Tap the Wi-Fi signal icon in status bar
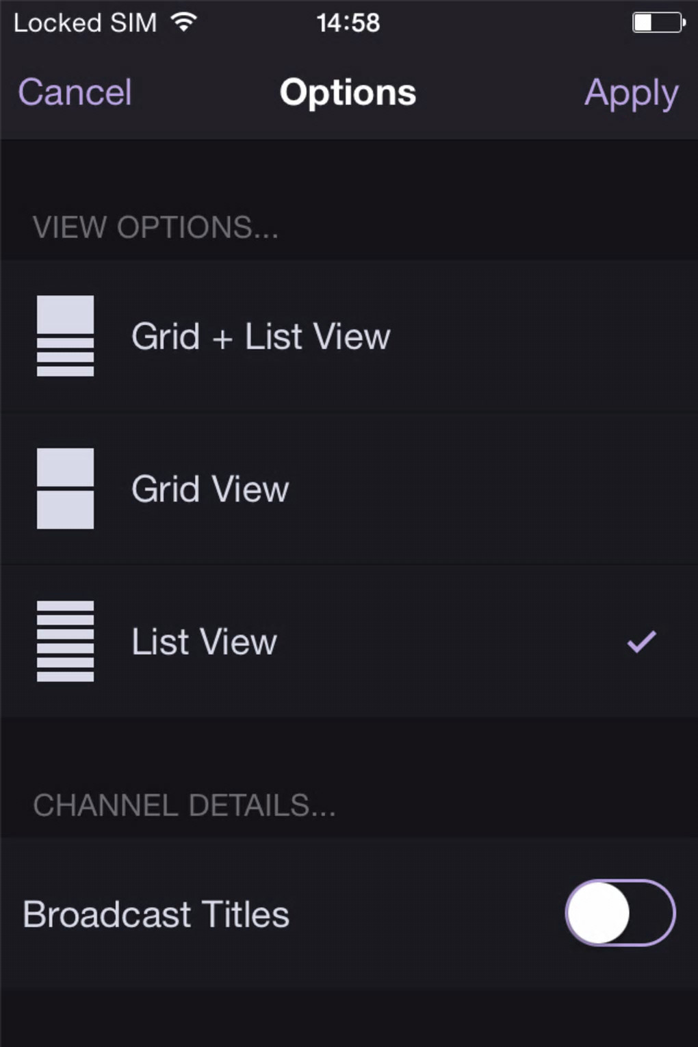Image resolution: width=698 pixels, height=1047 pixels. [183, 23]
